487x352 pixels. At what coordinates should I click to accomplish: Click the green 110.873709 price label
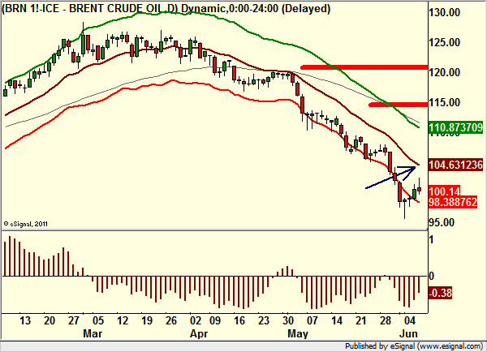click(455, 127)
